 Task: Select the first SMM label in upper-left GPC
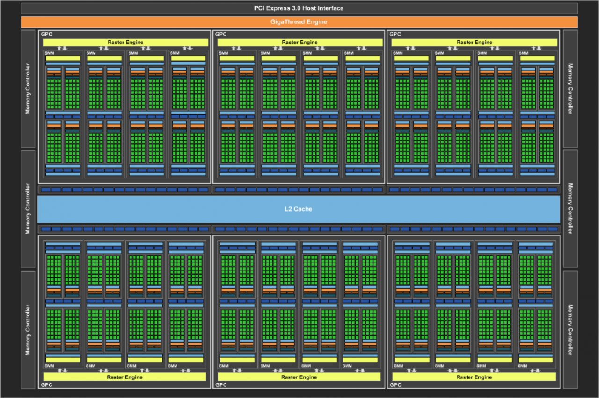tap(49, 53)
